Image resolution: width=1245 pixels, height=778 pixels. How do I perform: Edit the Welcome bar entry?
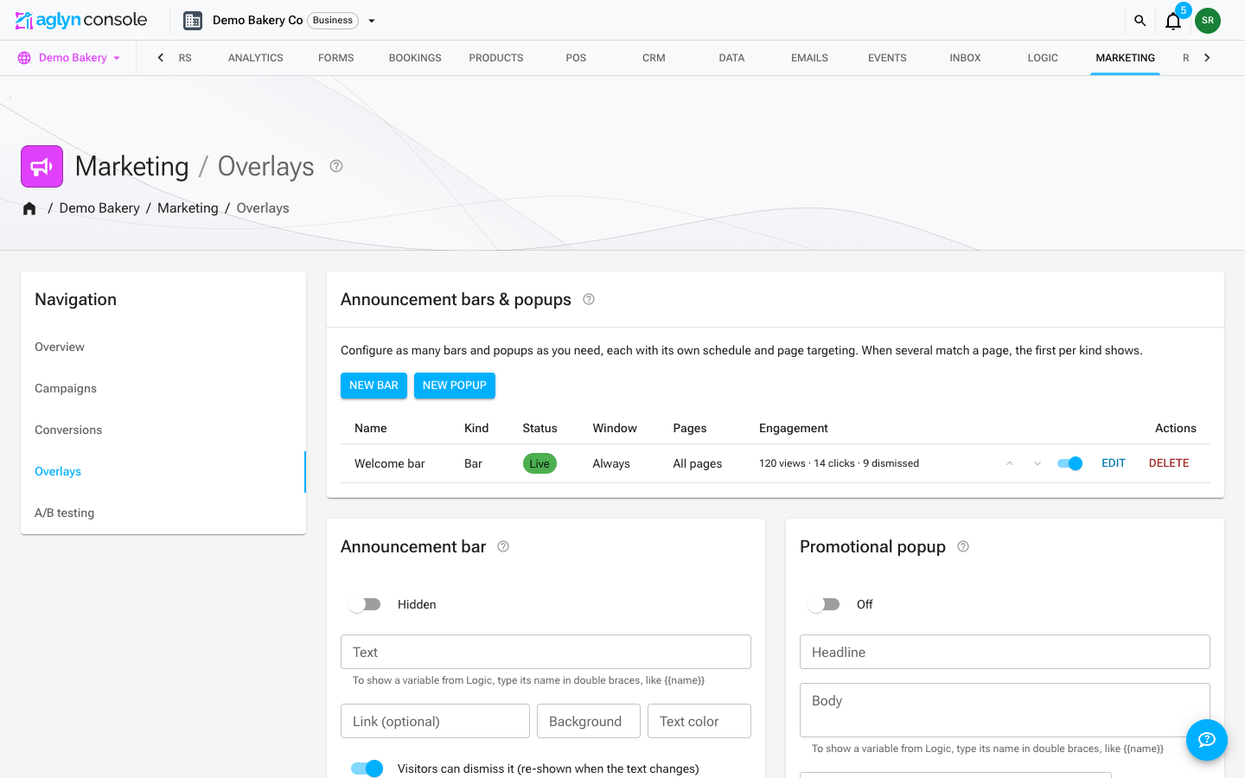(x=1114, y=463)
